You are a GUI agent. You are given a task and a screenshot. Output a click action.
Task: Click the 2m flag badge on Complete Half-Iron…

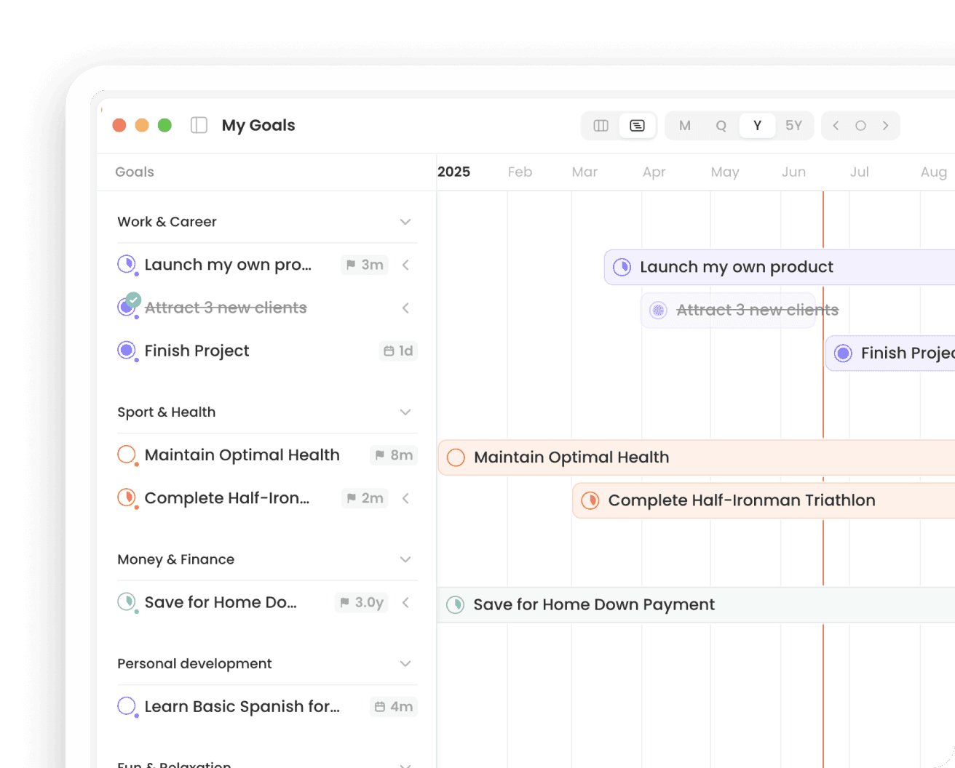tap(365, 498)
